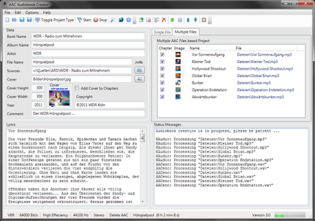Open the Options menu
The image size is (315, 221).
[32, 12]
